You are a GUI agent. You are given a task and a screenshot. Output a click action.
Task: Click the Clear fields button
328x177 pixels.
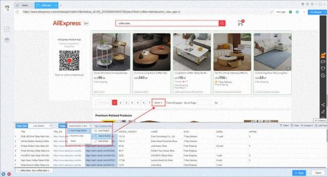[x=295, y=126]
